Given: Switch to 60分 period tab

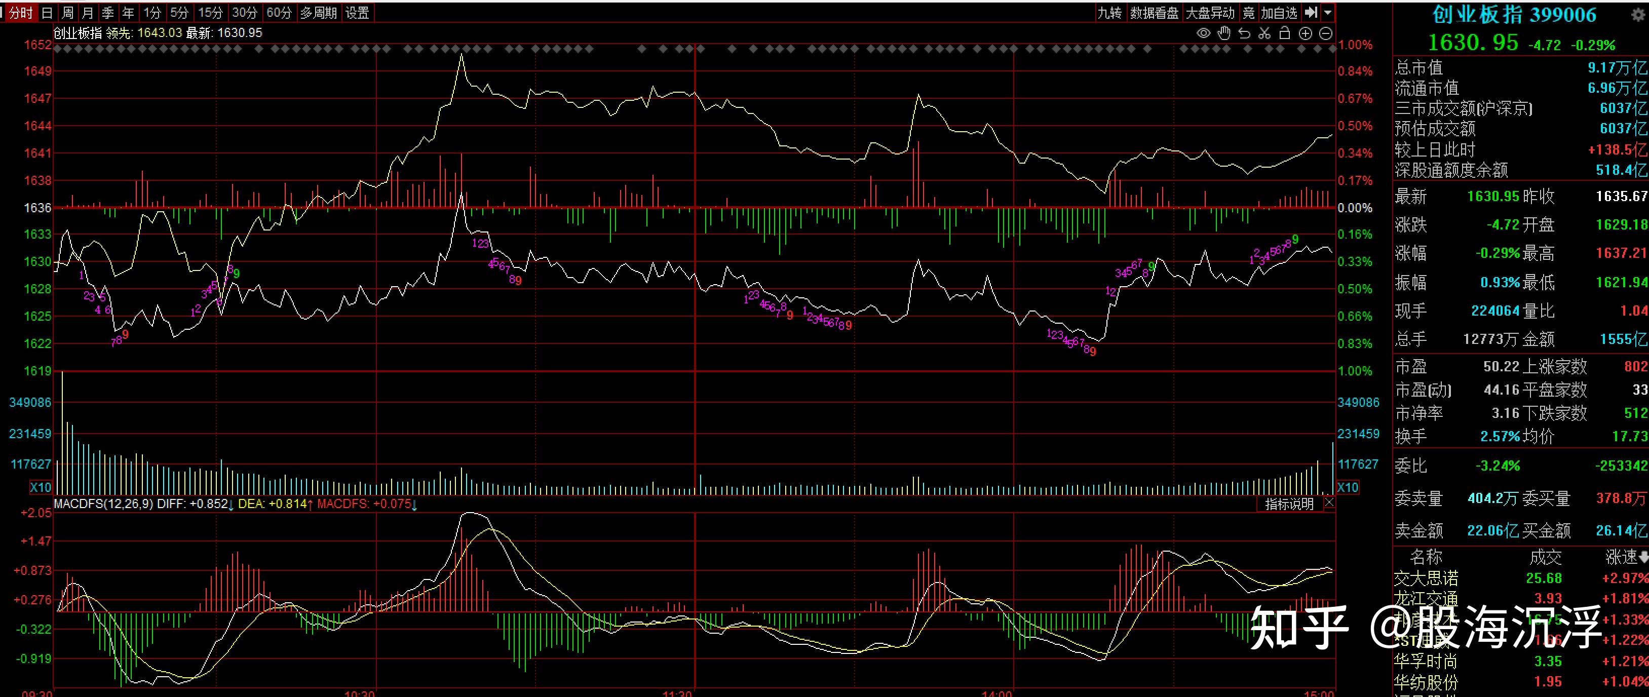Looking at the screenshot, I should (x=279, y=13).
